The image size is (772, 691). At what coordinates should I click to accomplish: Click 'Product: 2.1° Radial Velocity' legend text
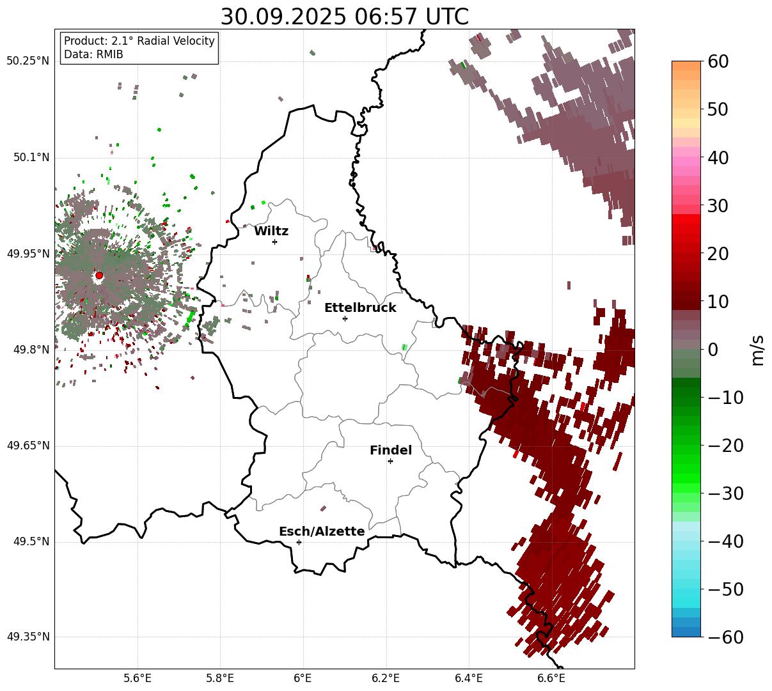click(139, 41)
